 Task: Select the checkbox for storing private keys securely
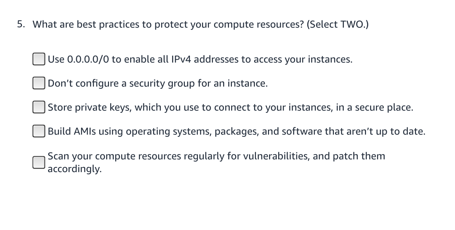[x=39, y=107]
